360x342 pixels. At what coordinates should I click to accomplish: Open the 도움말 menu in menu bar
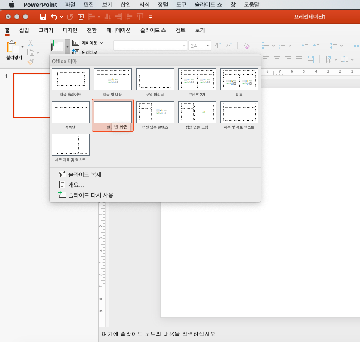251,5
